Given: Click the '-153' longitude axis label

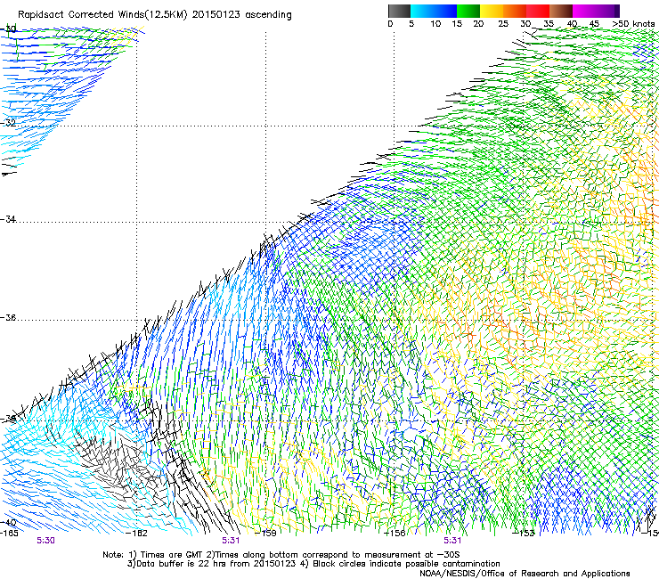Looking at the screenshot, I should pos(524,533).
